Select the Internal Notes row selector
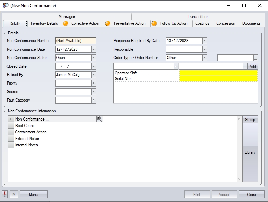Screen dimensions: 268x202 11,145
